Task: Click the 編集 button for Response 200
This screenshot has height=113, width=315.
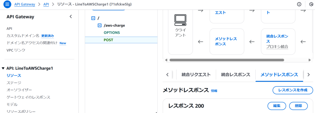Action: [x=277, y=106]
